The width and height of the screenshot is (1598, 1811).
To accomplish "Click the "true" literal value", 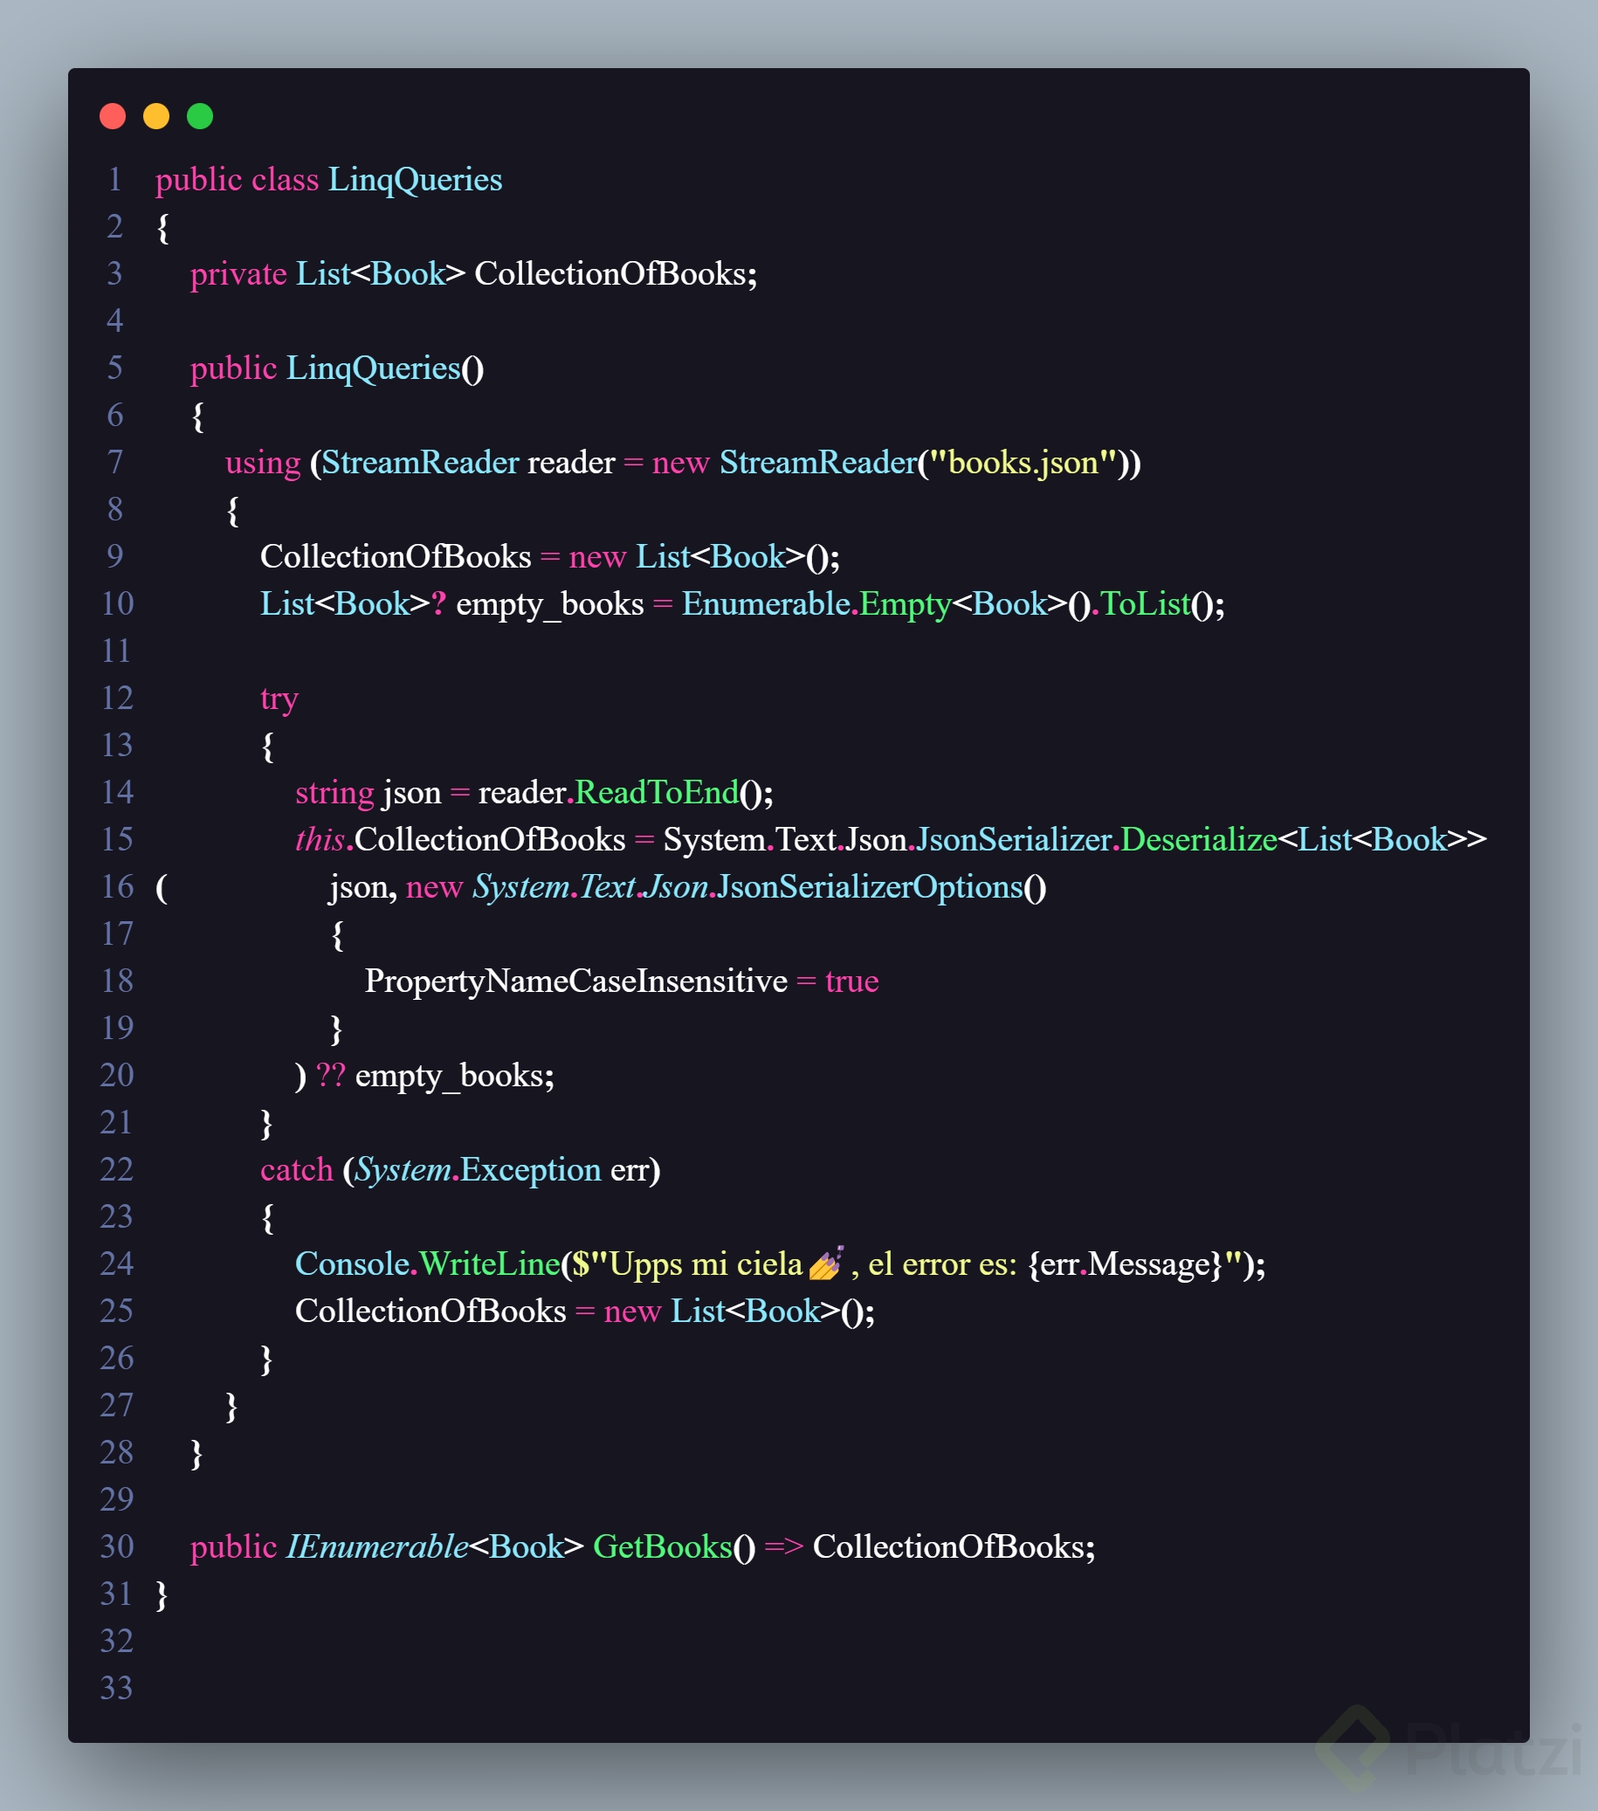I will click(x=852, y=981).
